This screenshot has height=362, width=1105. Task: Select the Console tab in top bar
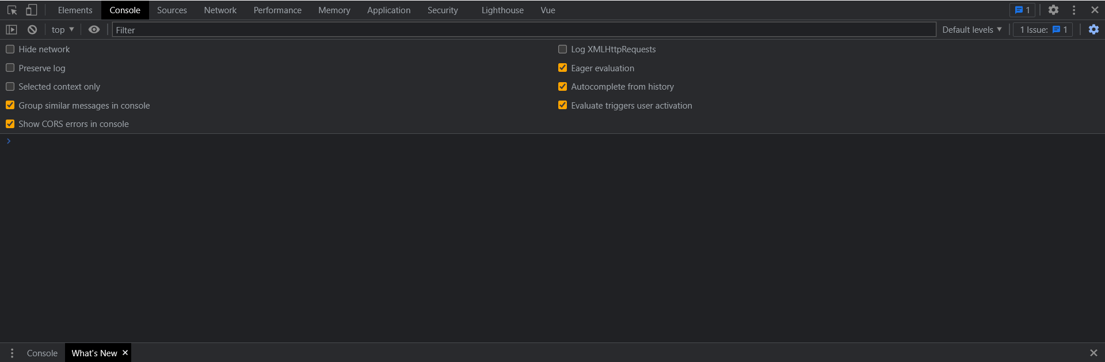point(125,10)
